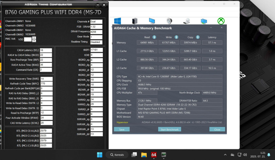Close the ASRock Timing Configurator window
275x160 pixels.
pos(104,5)
